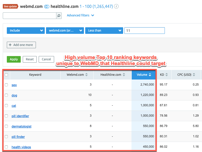Sort by Webmd.com column arrows
Viewport: 202px width, 152px height.
click(x=86, y=75)
